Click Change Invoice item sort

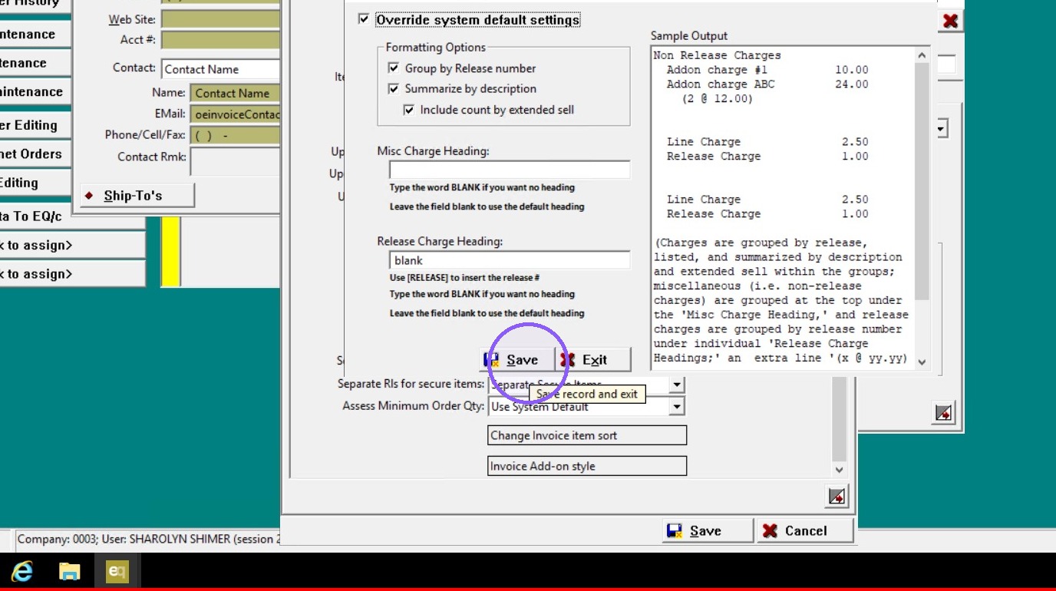587,435
